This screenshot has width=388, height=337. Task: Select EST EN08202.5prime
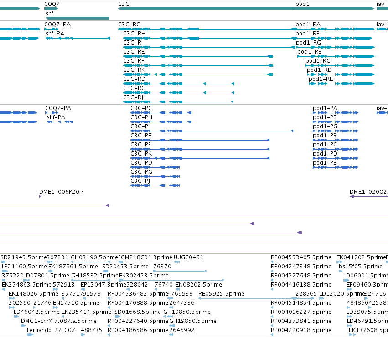coord(199,285)
